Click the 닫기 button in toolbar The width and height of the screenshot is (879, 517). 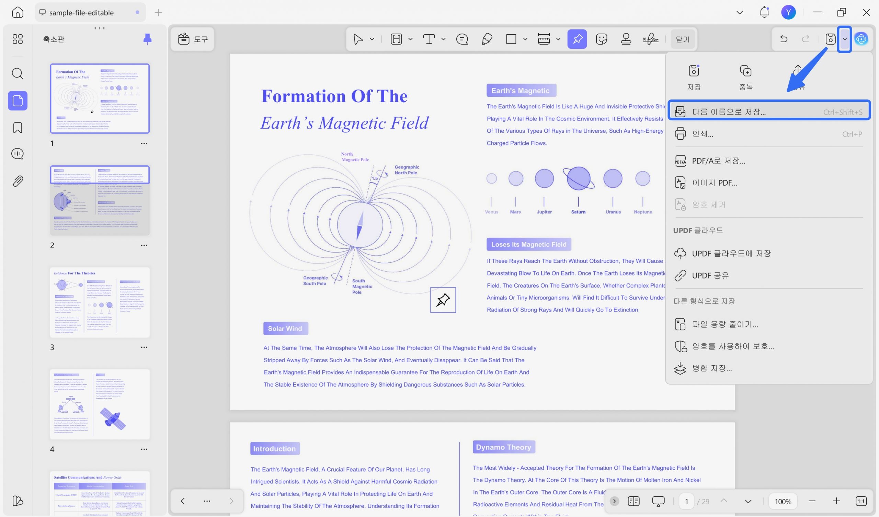[682, 39]
